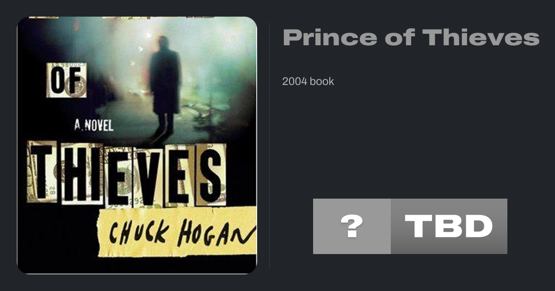
Task: Click the final letter 'S' in THIEVES
Action: coord(210,174)
